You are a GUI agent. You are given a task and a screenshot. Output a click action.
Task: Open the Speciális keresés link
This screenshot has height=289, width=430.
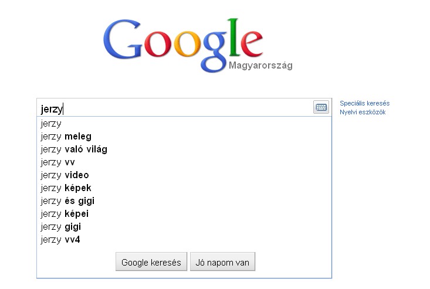[364, 103]
